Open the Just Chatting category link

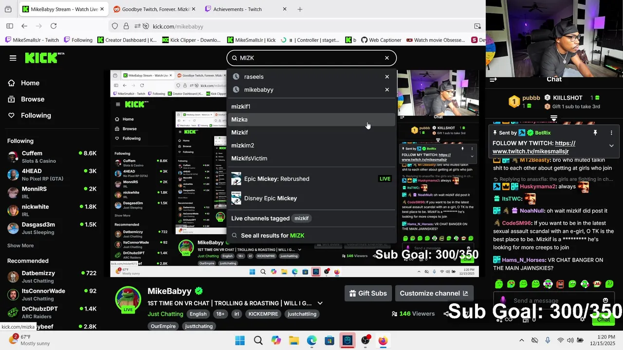click(x=165, y=314)
